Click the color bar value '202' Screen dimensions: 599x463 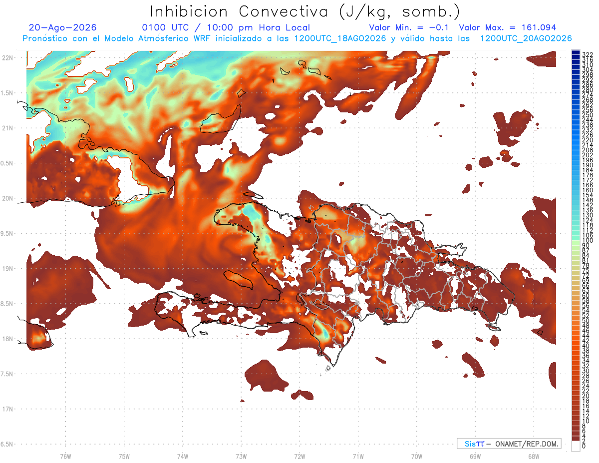pos(588,155)
